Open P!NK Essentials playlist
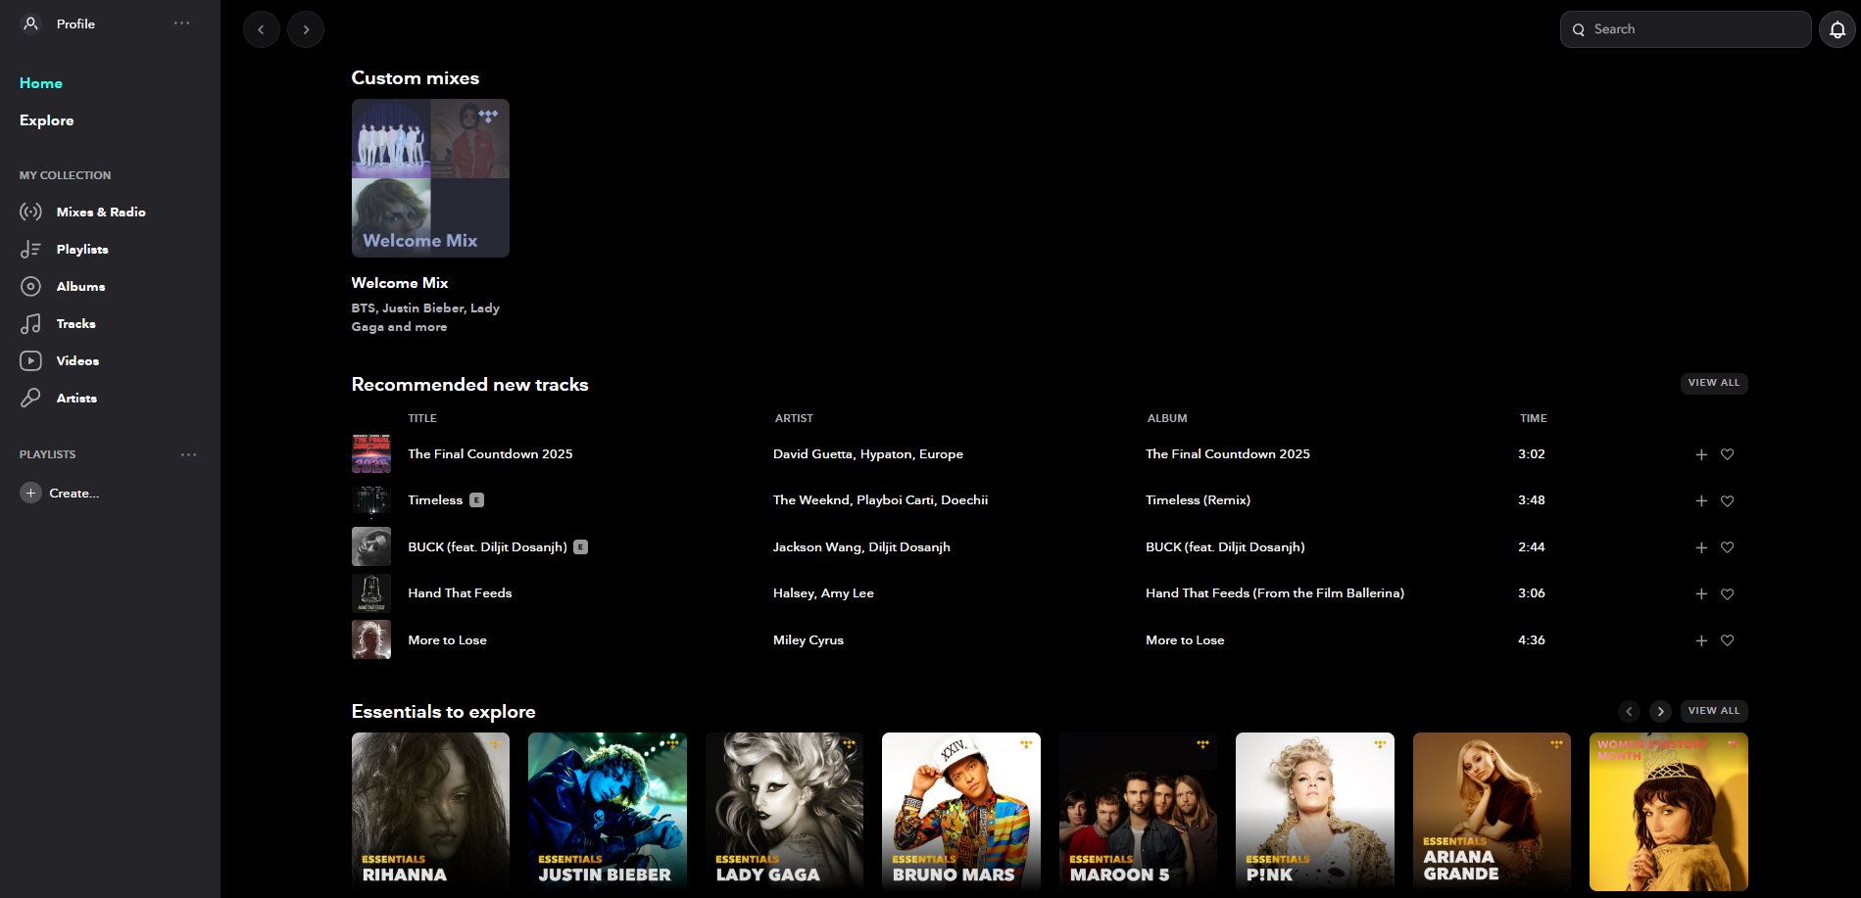The width and height of the screenshot is (1861, 898). tap(1315, 812)
